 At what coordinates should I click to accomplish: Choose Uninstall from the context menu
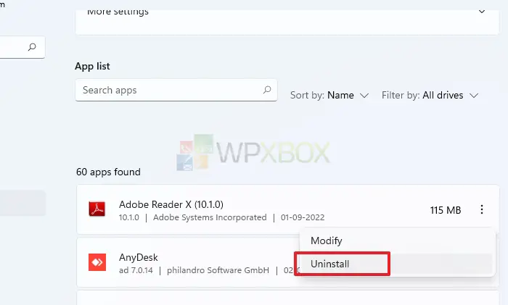329,264
